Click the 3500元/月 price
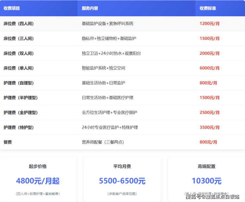Image resolution: width=245 pixels, height=202 pixels. pyautogui.click(x=210, y=127)
